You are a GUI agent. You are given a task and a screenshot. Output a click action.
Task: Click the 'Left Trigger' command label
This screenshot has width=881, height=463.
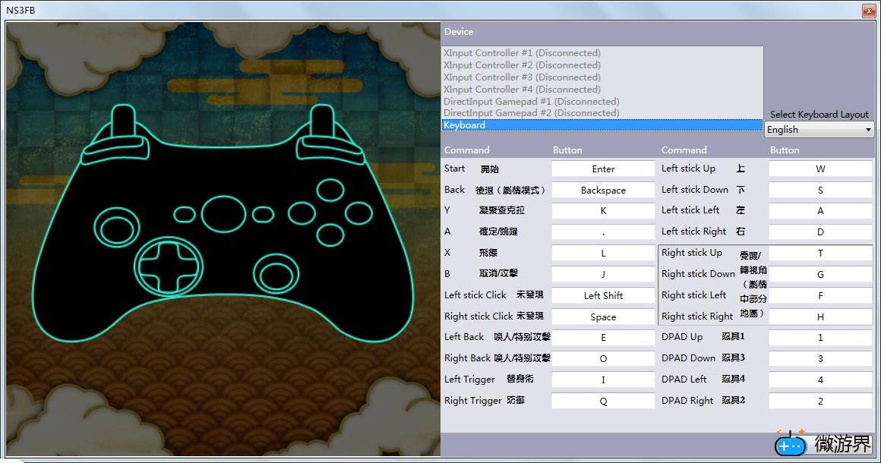click(x=469, y=380)
